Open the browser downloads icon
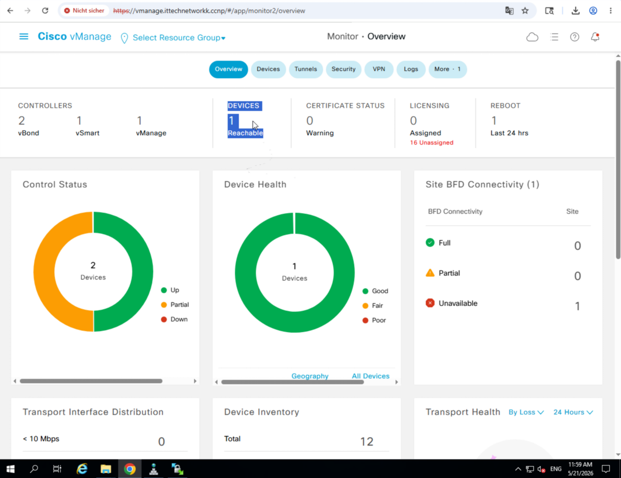The width and height of the screenshot is (621, 478). [576, 11]
